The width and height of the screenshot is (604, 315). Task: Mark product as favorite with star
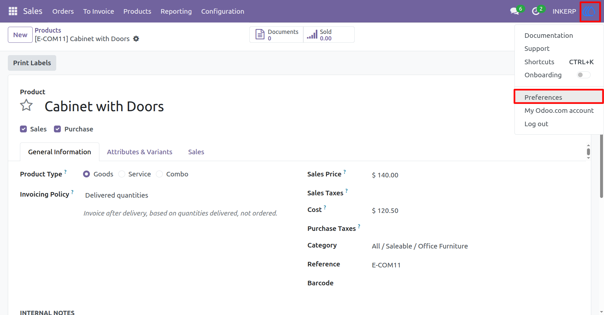point(26,105)
